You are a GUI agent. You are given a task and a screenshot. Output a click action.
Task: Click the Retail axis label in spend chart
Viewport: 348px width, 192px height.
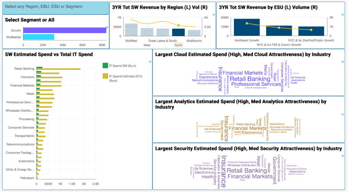coord(30,94)
